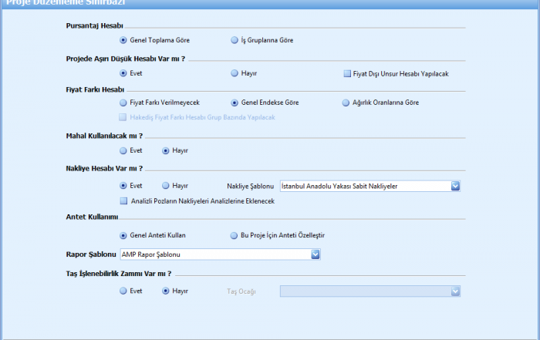Choose 'Hayır' for Taş İşlenebilirlik Zammı
This screenshot has width=540, height=340.
(x=166, y=291)
